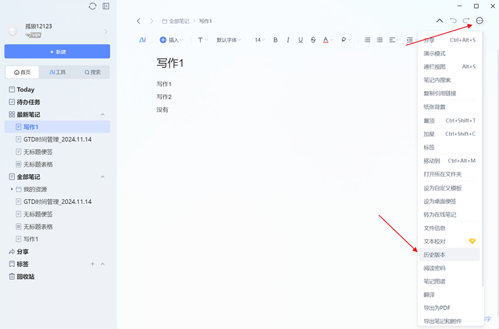
Task: Go back to previous note
Action: point(138,21)
